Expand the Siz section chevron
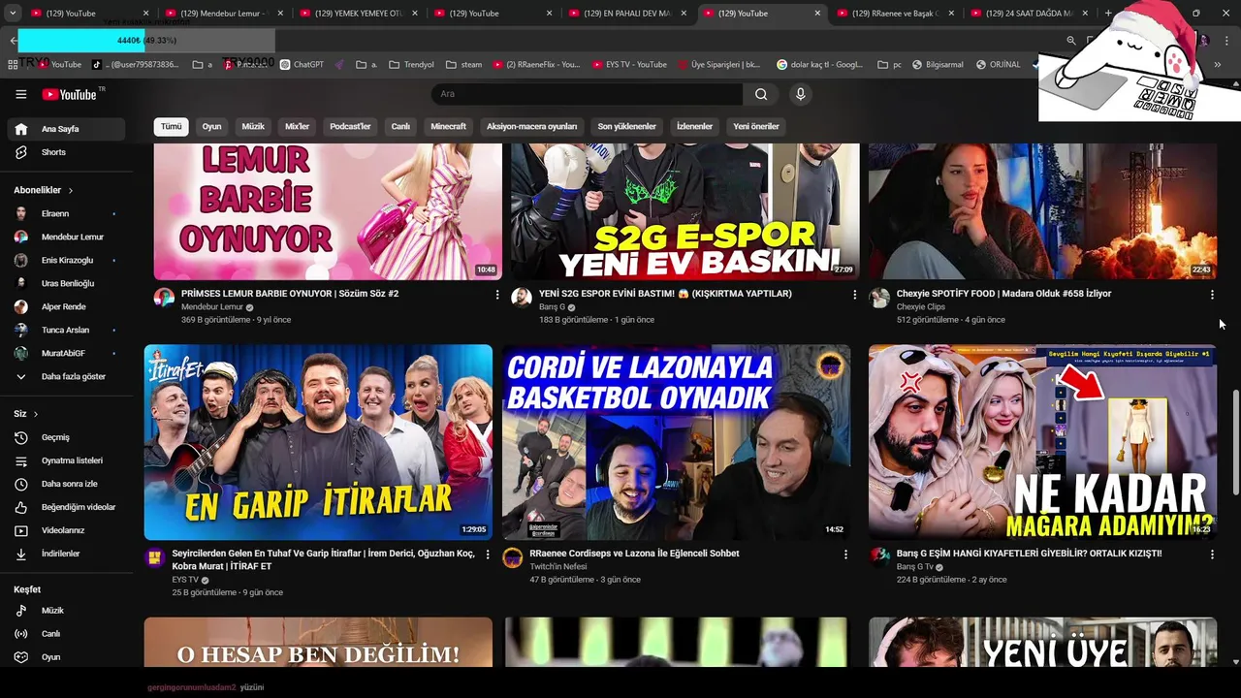The height and width of the screenshot is (698, 1241). coord(36,414)
